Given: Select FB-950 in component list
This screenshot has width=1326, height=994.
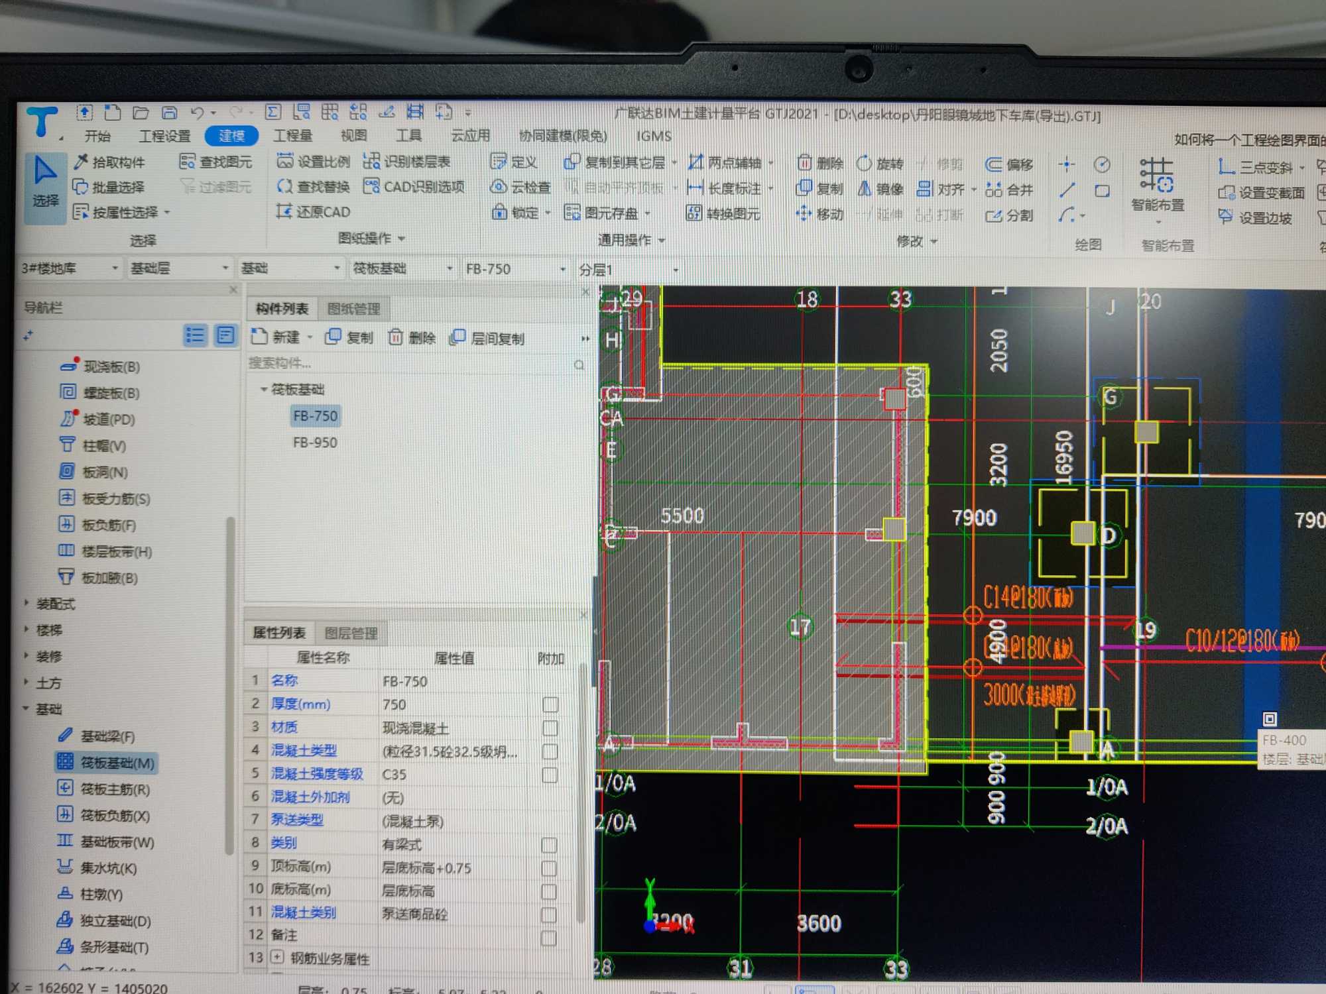Looking at the screenshot, I should tap(315, 442).
